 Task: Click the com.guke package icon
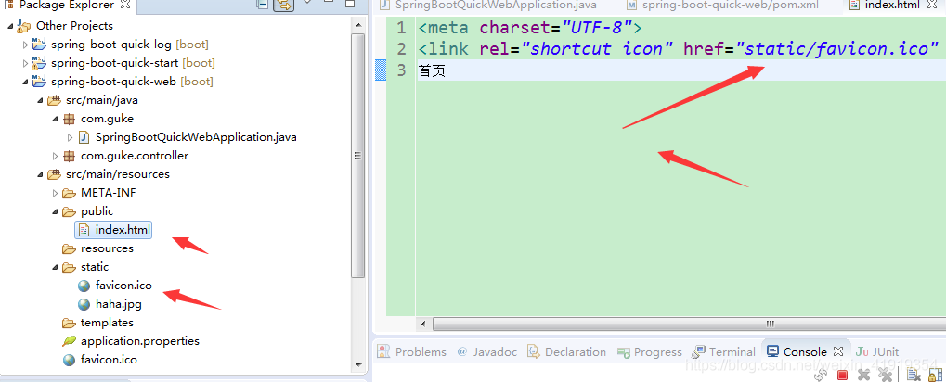[x=70, y=119]
